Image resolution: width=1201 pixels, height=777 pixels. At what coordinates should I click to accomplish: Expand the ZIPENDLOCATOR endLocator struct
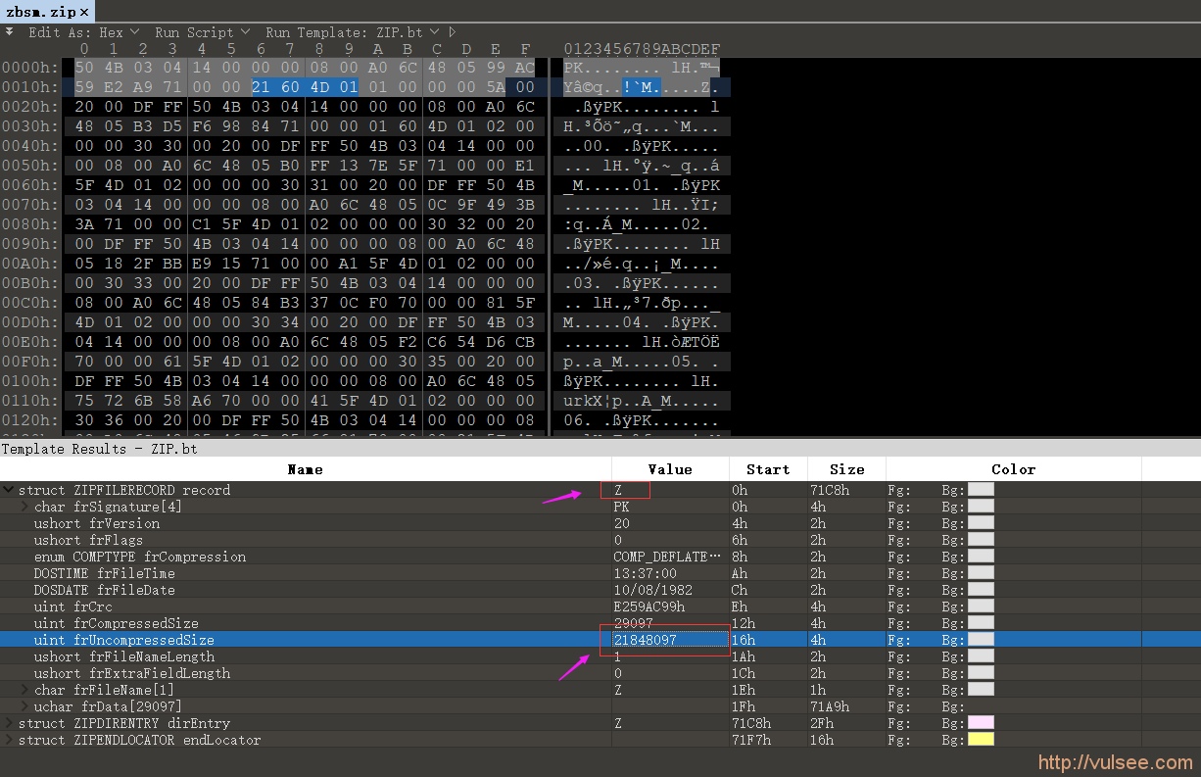point(8,740)
